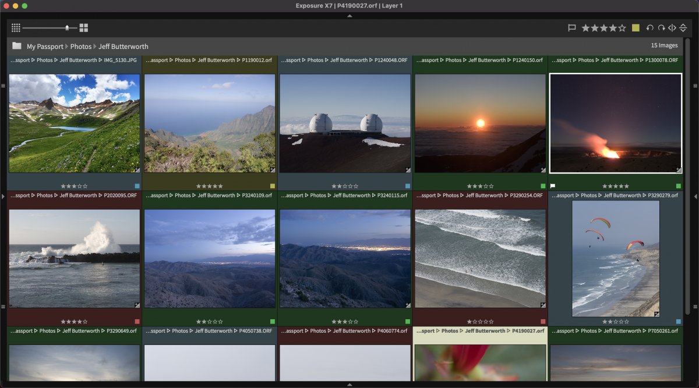
Task: Open My Passport in the breadcrumb path
Action: pyautogui.click(x=45, y=46)
